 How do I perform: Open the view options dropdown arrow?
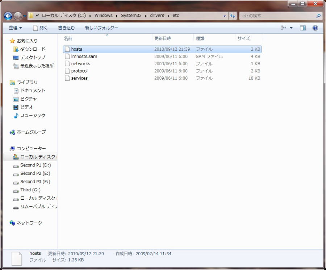click(291, 28)
